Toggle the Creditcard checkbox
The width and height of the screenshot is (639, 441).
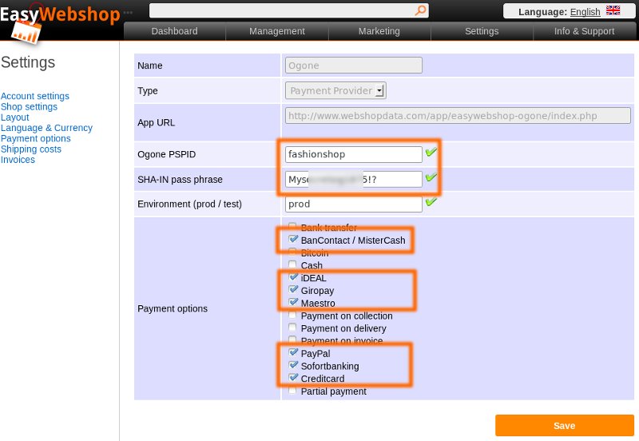292,377
